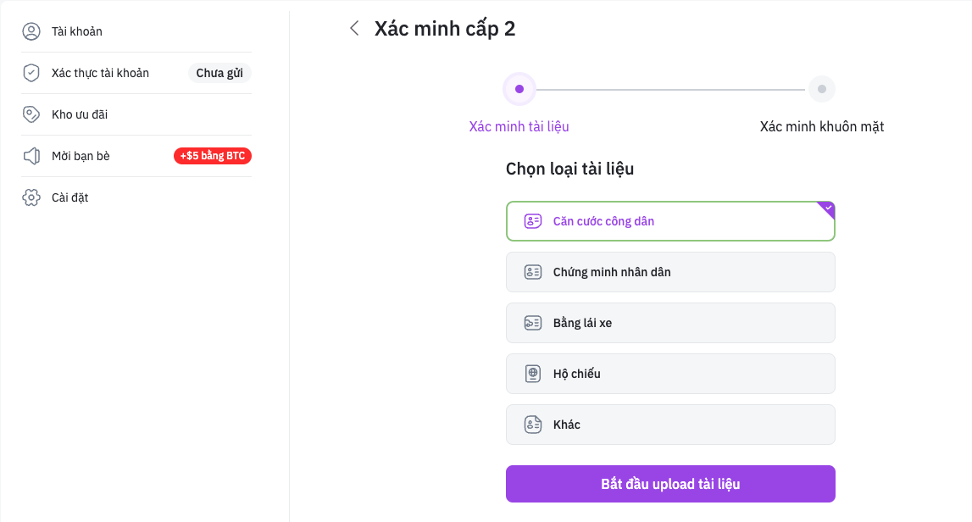Screen dimensions: 972x522
Task: Open the Tài khoản sidebar menu item
Action: point(77,31)
